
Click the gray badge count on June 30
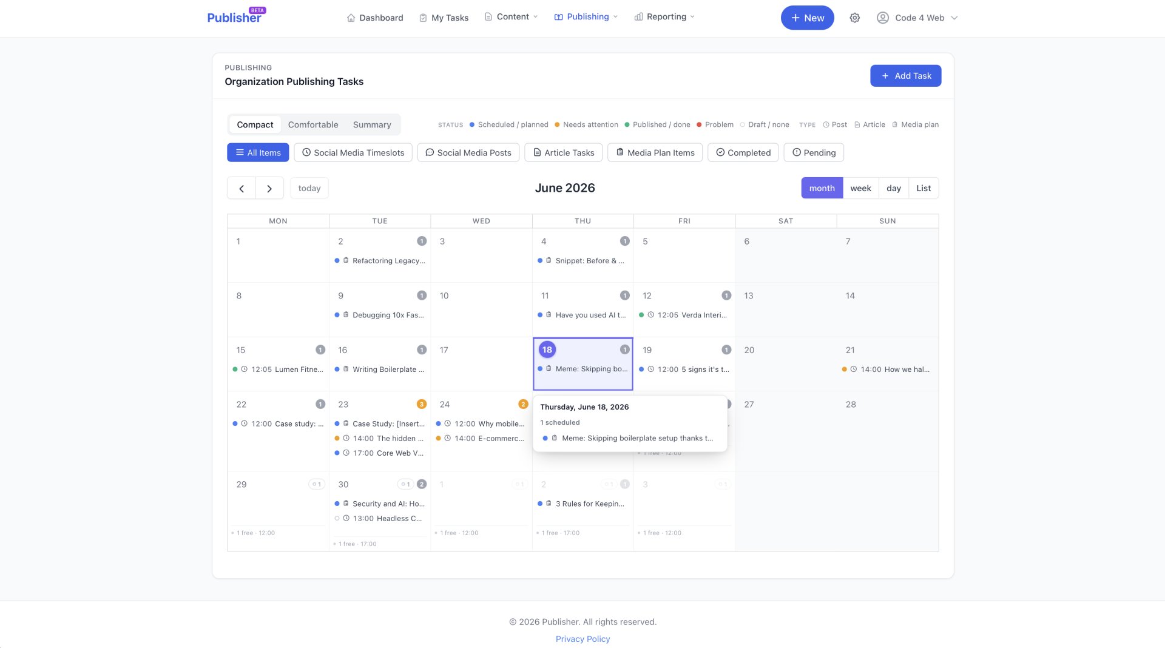pos(422,484)
